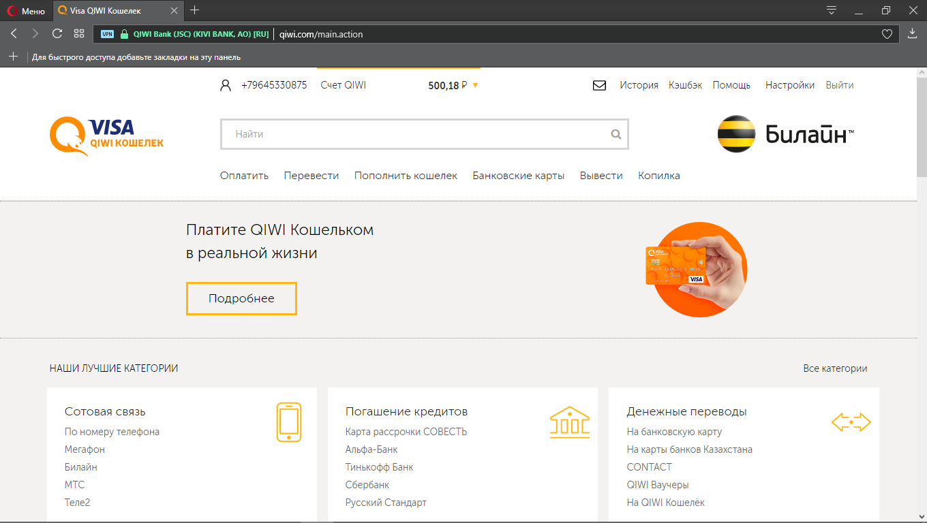Open the Оплатить menu item
The width and height of the screenshot is (927, 523).
click(244, 176)
